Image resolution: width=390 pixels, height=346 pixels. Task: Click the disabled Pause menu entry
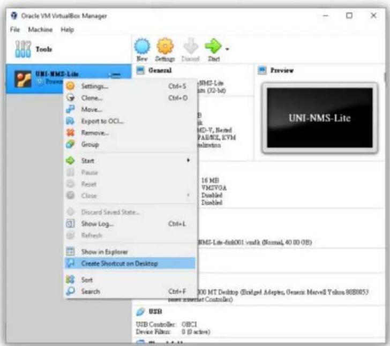tap(129, 172)
